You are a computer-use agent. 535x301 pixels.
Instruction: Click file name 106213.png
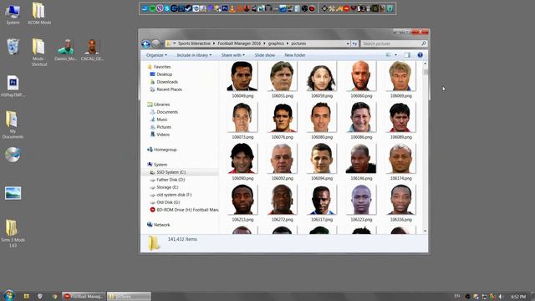pyautogui.click(x=242, y=220)
